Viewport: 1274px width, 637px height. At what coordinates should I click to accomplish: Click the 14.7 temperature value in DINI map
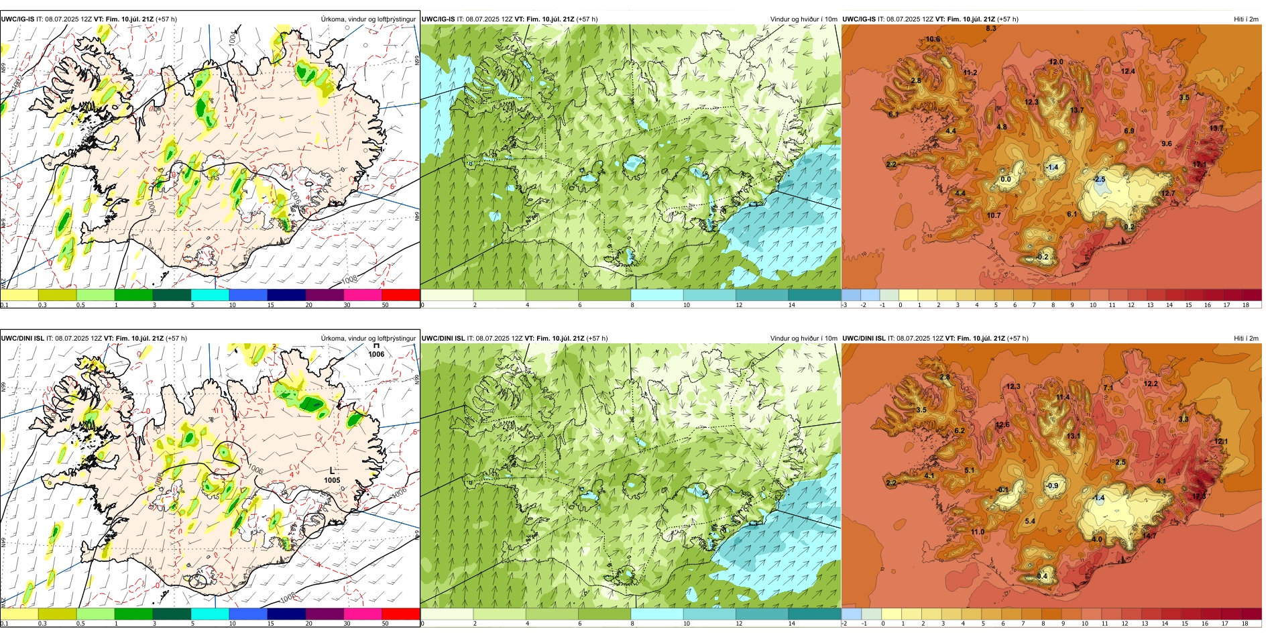(1149, 536)
